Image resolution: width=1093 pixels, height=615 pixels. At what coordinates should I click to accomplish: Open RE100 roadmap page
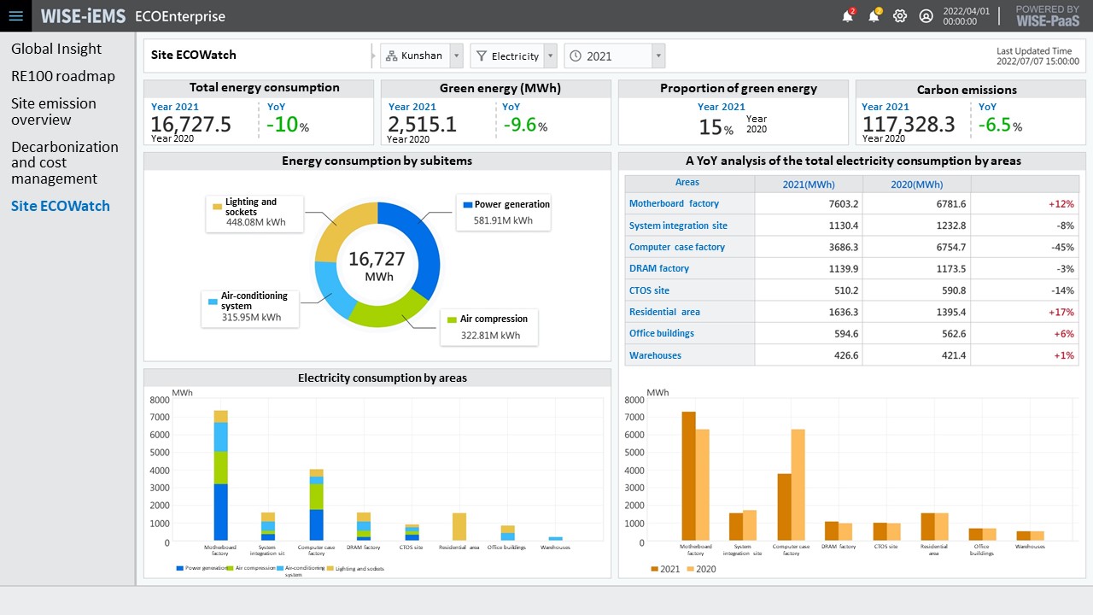(63, 76)
